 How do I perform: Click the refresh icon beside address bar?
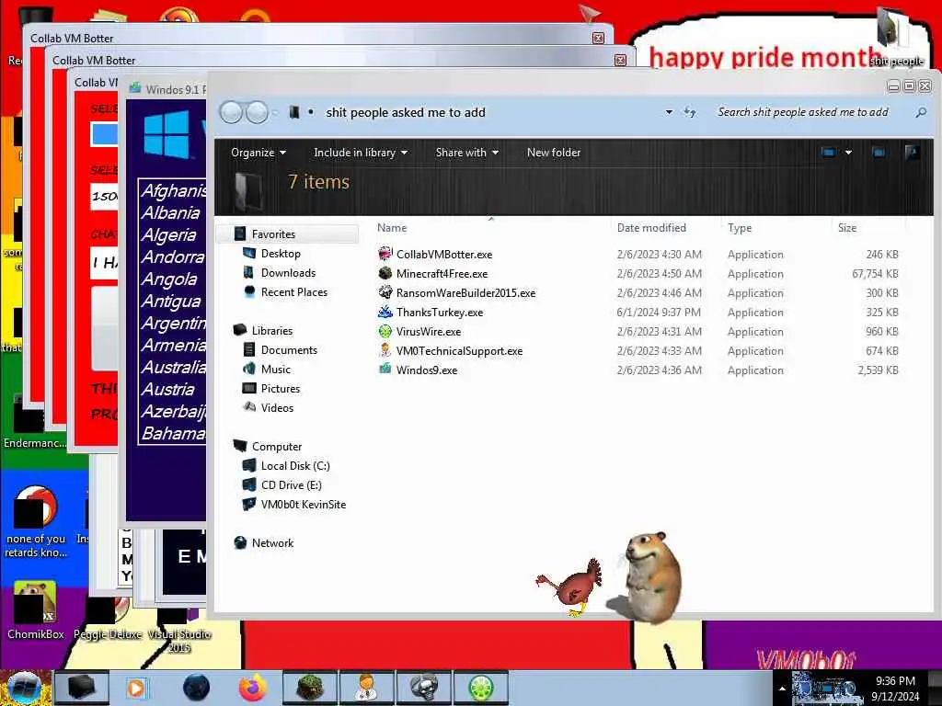point(690,112)
